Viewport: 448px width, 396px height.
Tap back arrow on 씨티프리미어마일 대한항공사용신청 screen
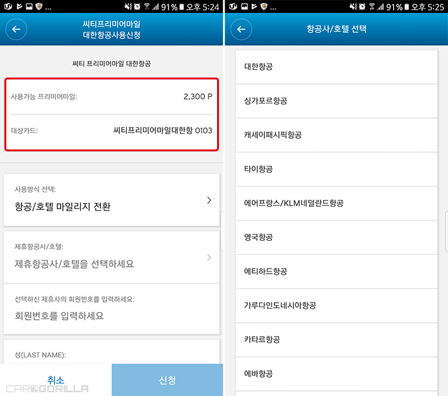pos(16,29)
